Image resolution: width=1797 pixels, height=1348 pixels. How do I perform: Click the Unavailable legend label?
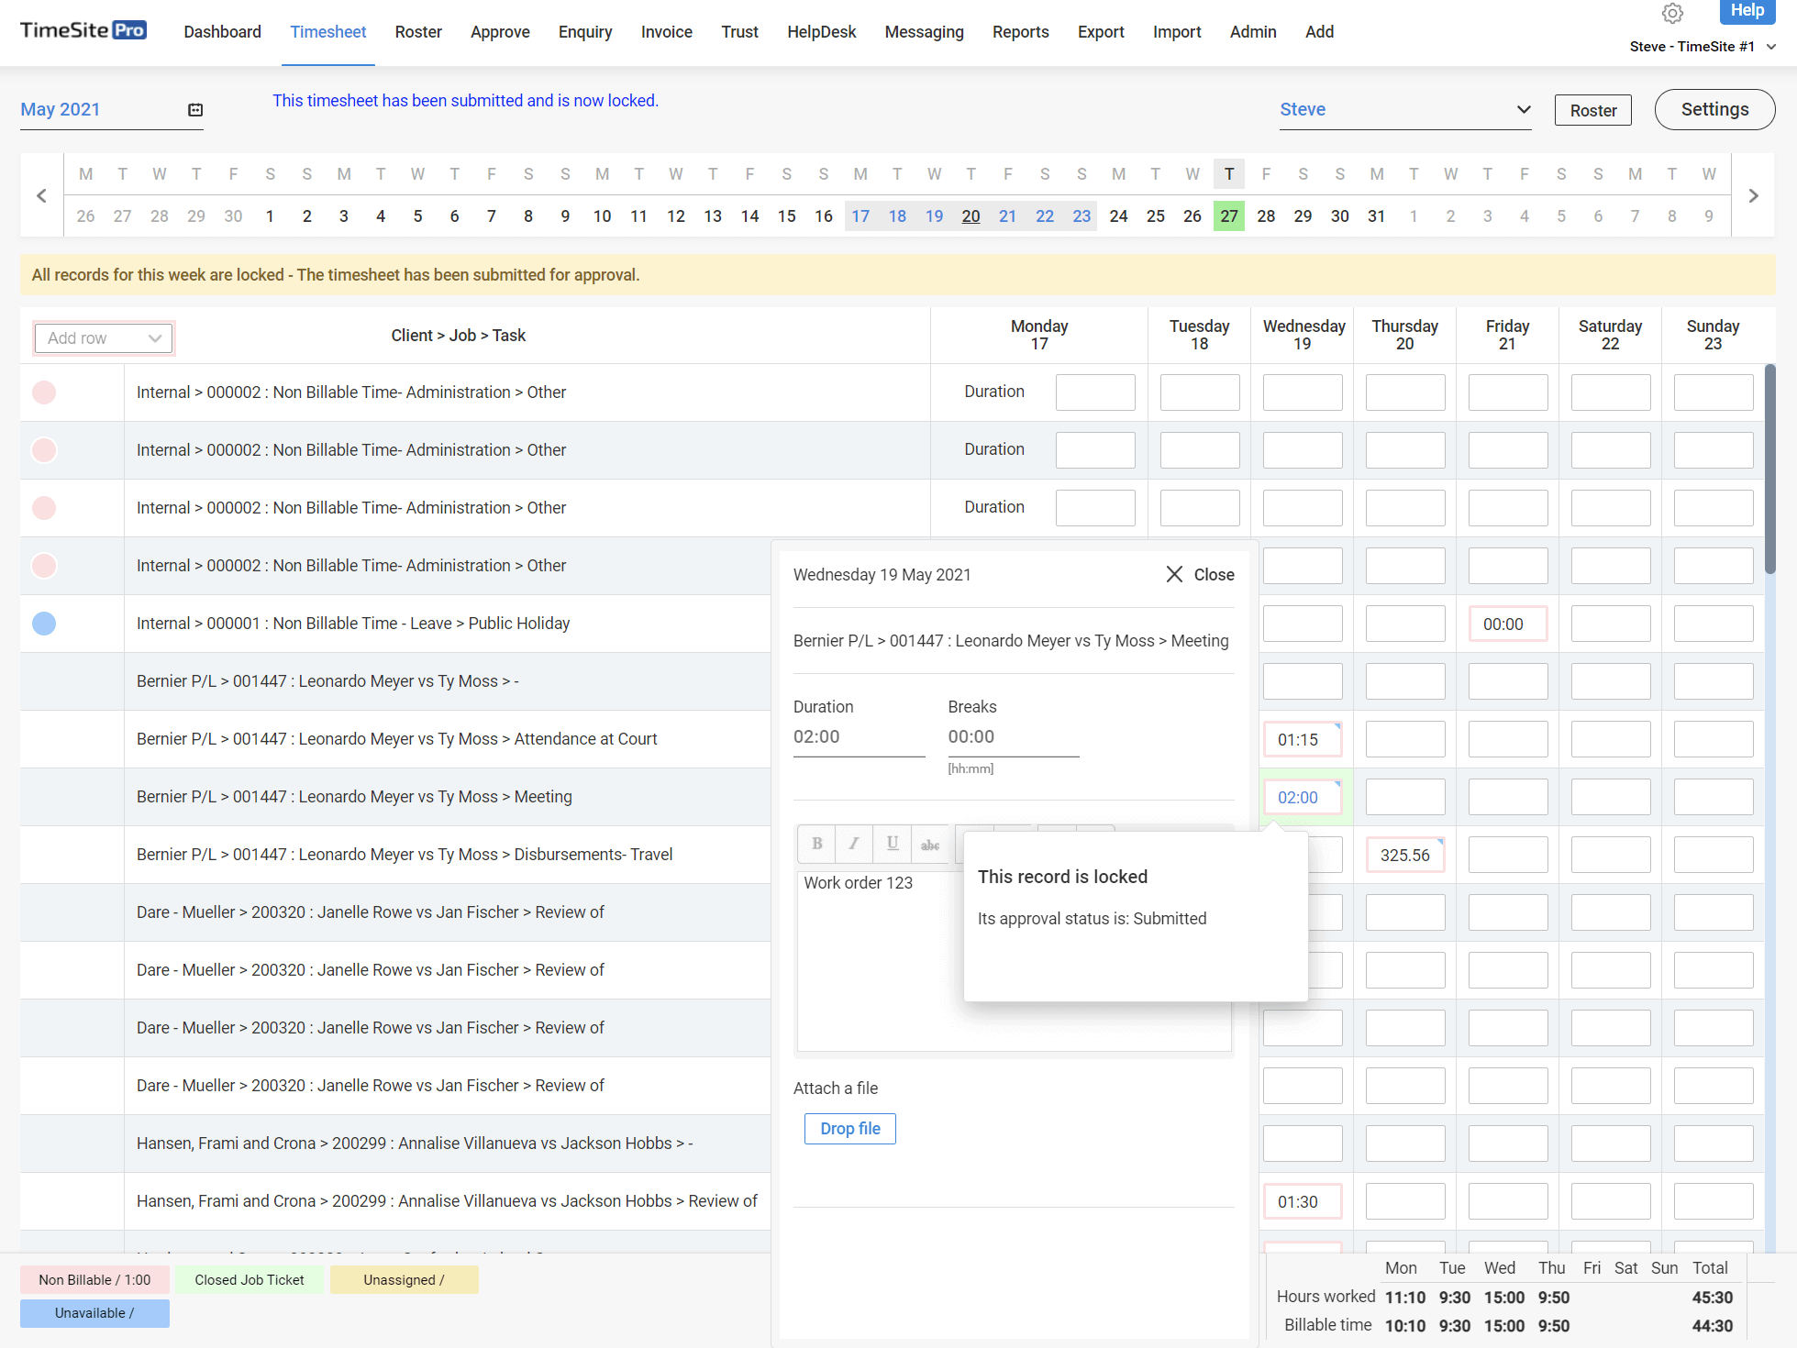click(x=94, y=1313)
